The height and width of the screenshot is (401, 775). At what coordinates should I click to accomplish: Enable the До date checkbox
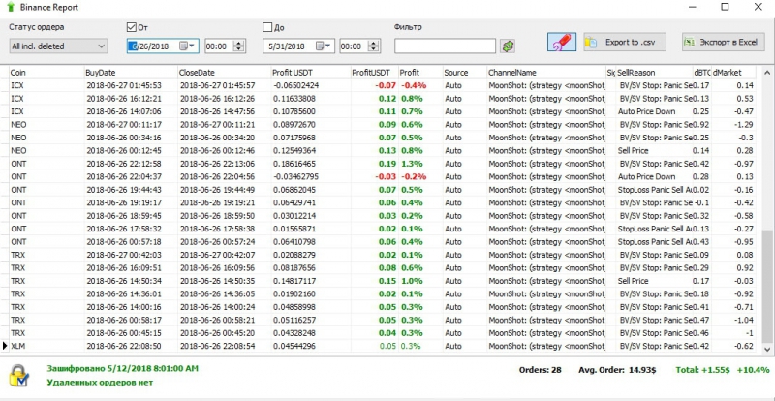(267, 27)
